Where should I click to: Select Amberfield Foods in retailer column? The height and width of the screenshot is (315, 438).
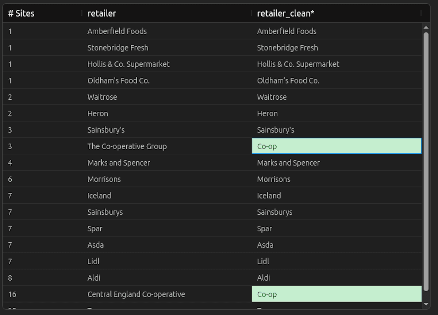click(x=117, y=31)
